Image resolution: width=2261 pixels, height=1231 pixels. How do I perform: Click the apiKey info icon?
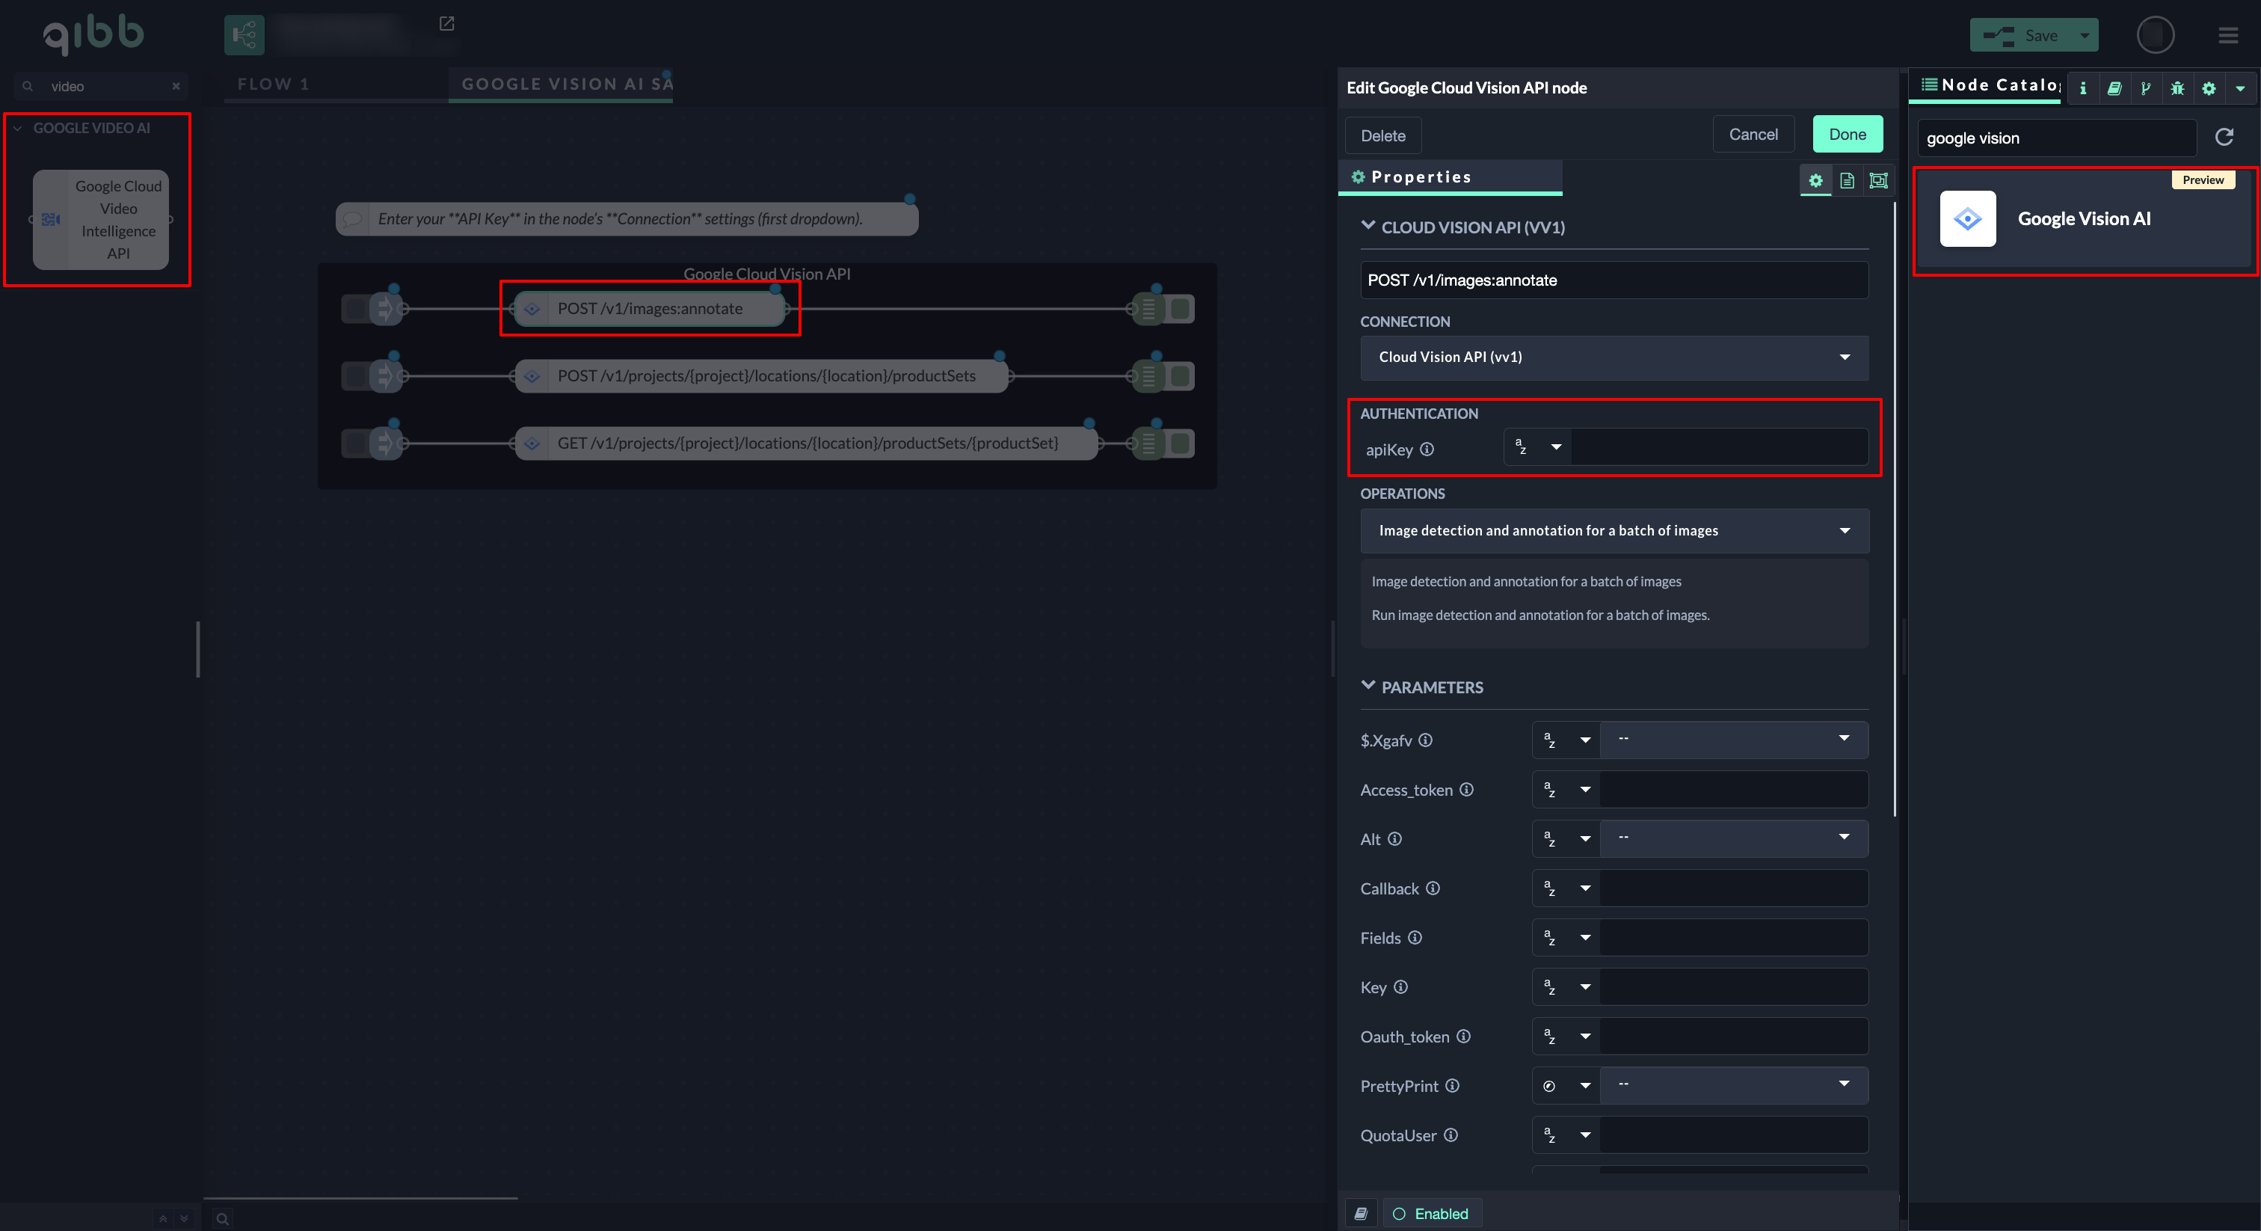[1427, 449]
